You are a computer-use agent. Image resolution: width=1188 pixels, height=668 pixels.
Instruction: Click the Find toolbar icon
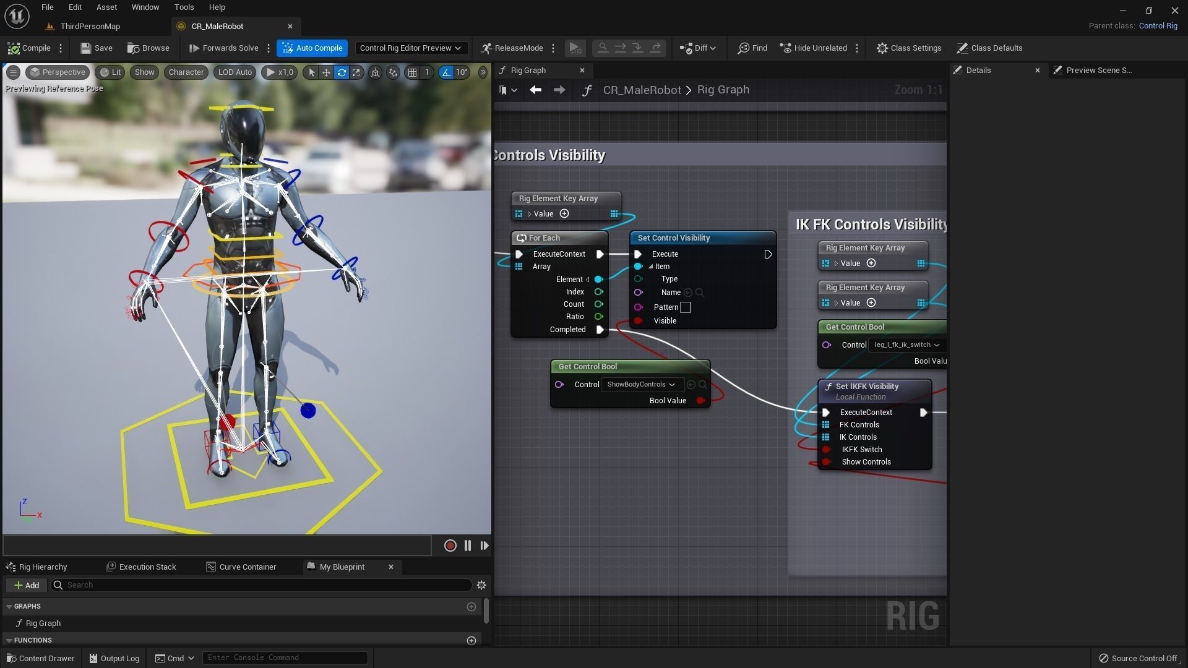point(752,48)
